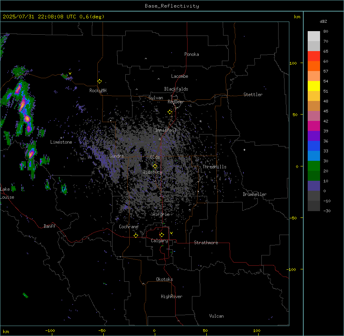Click the Banff town label
Image resolution: width=344 pixels, height=336 pixels.
[x=49, y=226]
